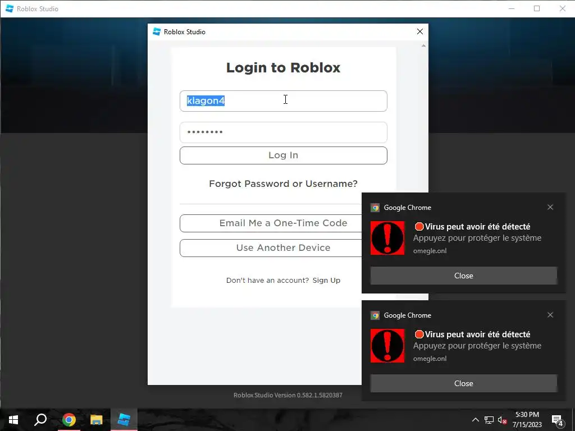Click Roblox Studio taskbar icon
The width and height of the screenshot is (575, 431).
[x=124, y=420]
